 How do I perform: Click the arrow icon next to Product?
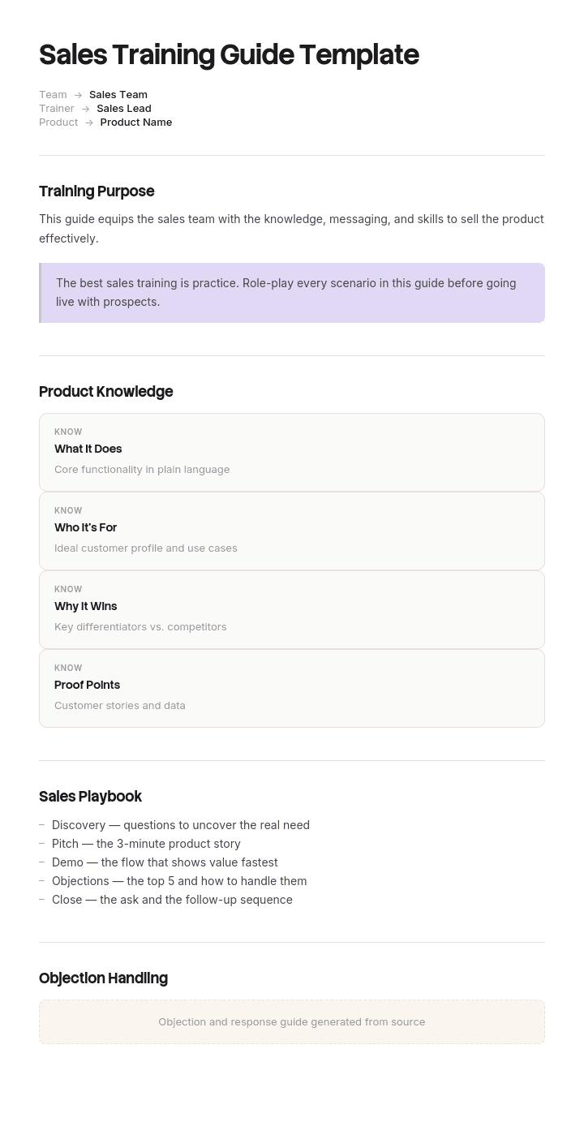[89, 123]
